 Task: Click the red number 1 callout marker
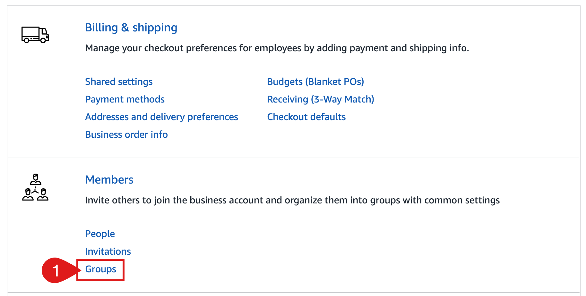[56, 270]
